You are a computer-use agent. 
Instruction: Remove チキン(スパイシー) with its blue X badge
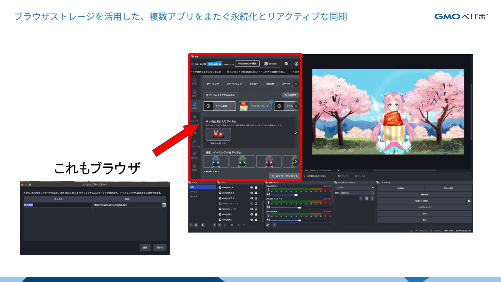click(x=271, y=102)
